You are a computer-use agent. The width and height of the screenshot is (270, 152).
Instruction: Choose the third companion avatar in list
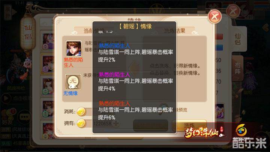pyautogui.click(x=48, y=86)
